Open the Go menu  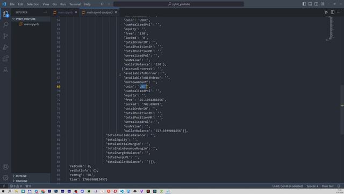[x=55, y=4]
